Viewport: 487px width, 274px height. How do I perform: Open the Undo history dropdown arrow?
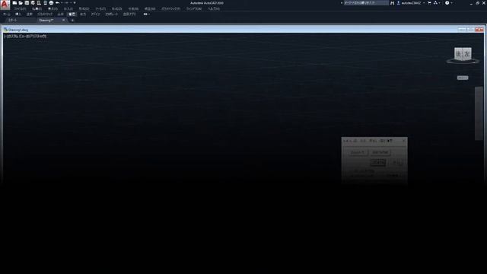(x=62, y=3)
